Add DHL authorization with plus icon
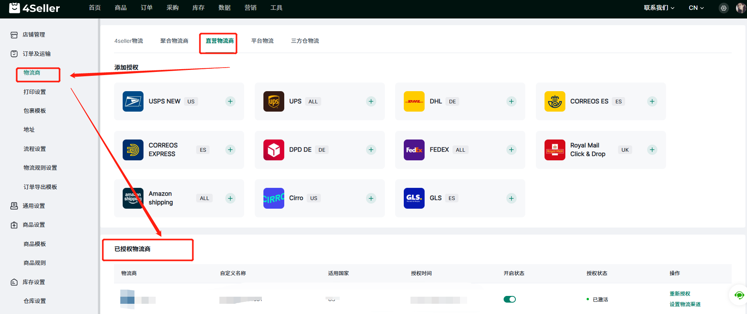 pyautogui.click(x=511, y=101)
